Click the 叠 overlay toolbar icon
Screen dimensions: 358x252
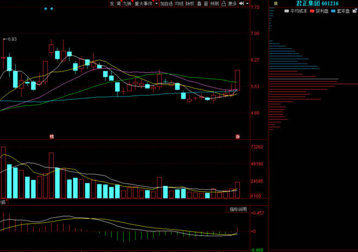(x=199, y=3)
